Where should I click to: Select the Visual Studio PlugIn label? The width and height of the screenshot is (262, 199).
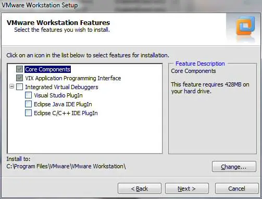58,95
